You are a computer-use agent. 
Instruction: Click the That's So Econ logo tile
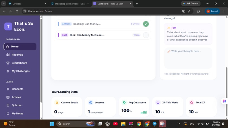click(8, 26)
